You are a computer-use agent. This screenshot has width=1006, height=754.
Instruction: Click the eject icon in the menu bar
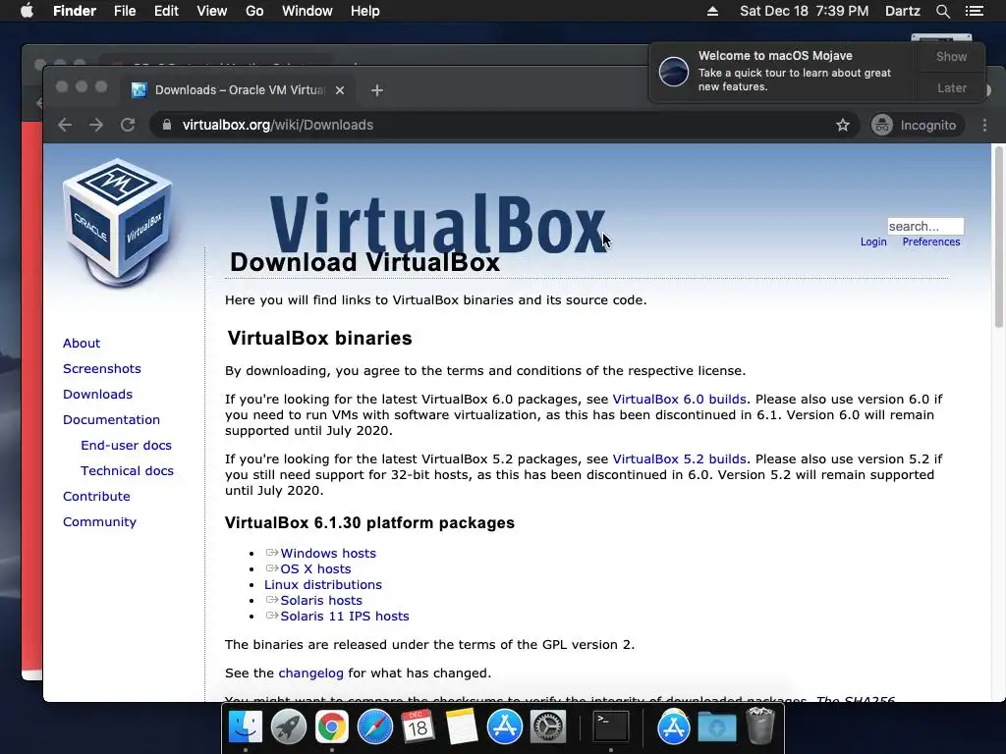(x=713, y=11)
